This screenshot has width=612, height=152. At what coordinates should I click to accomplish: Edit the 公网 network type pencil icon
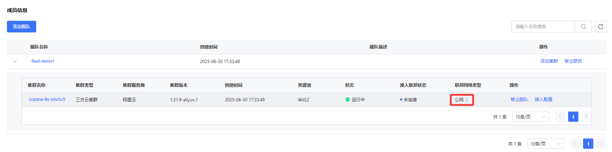click(x=467, y=100)
